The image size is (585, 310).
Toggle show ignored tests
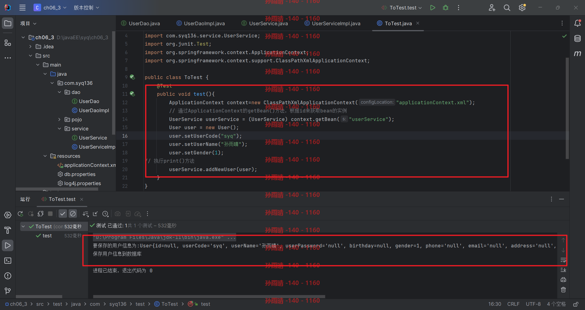(x=73, y=214)
